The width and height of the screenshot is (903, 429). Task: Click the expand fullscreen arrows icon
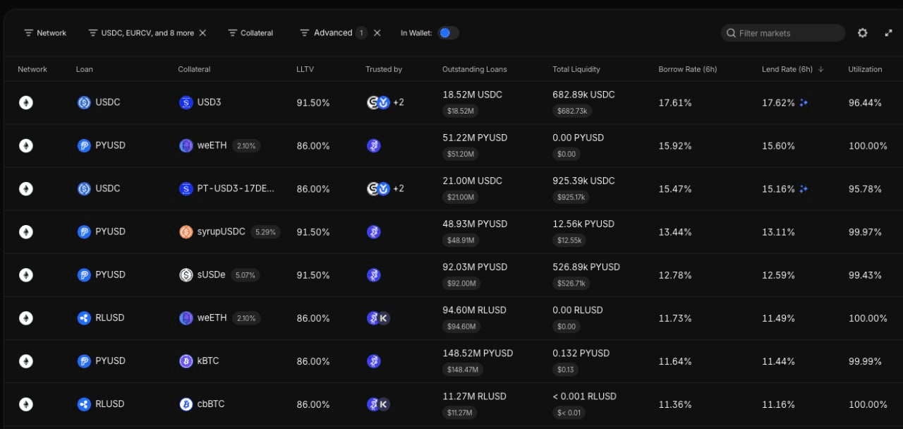pos(888,32)
